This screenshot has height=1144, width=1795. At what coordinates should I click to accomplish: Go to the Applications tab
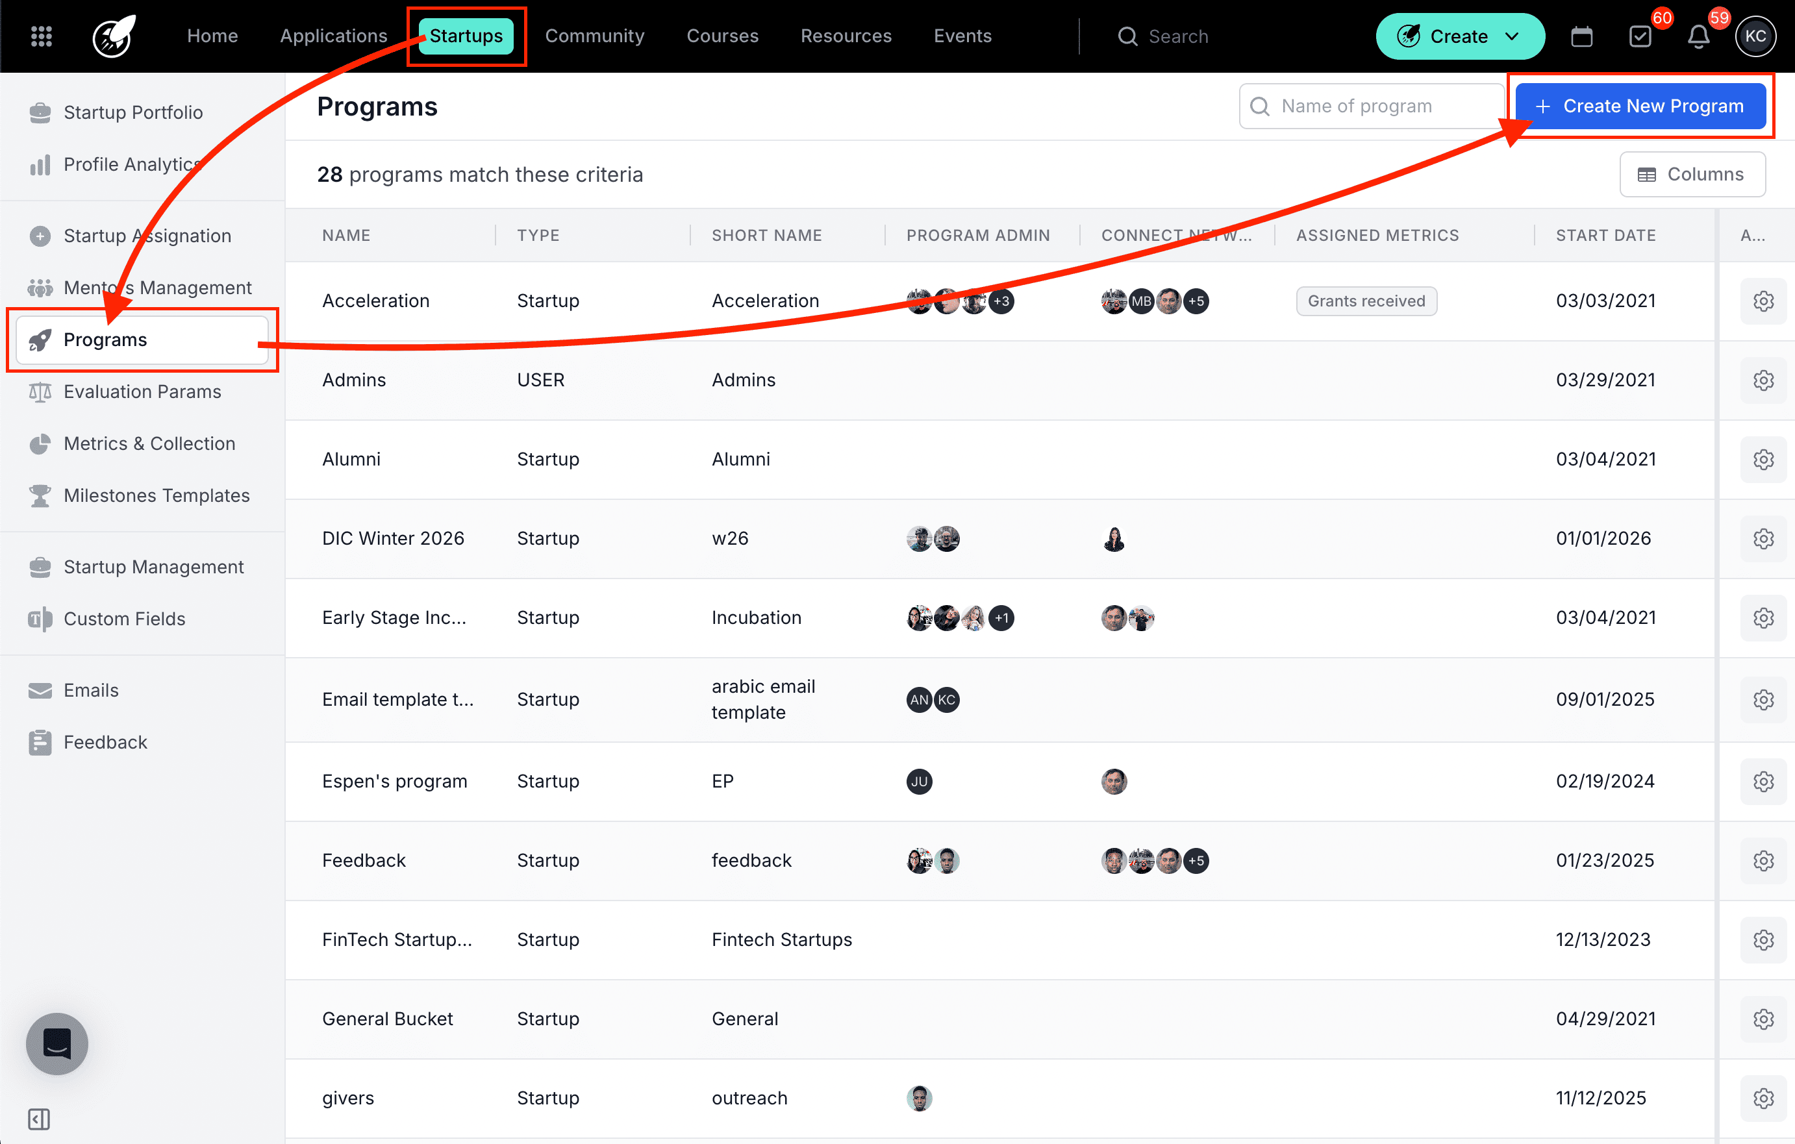[333, 36]
